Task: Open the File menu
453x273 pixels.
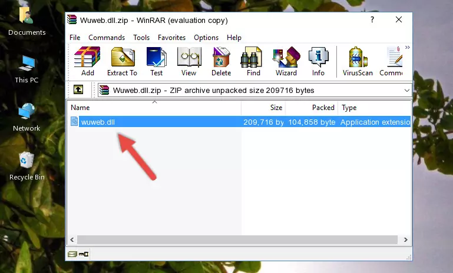Action: pos(75,38)
